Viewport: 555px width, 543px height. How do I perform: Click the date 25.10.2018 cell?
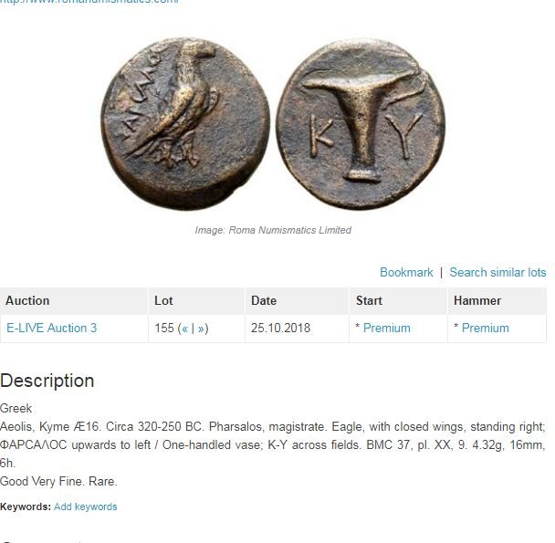click(280, 329)
